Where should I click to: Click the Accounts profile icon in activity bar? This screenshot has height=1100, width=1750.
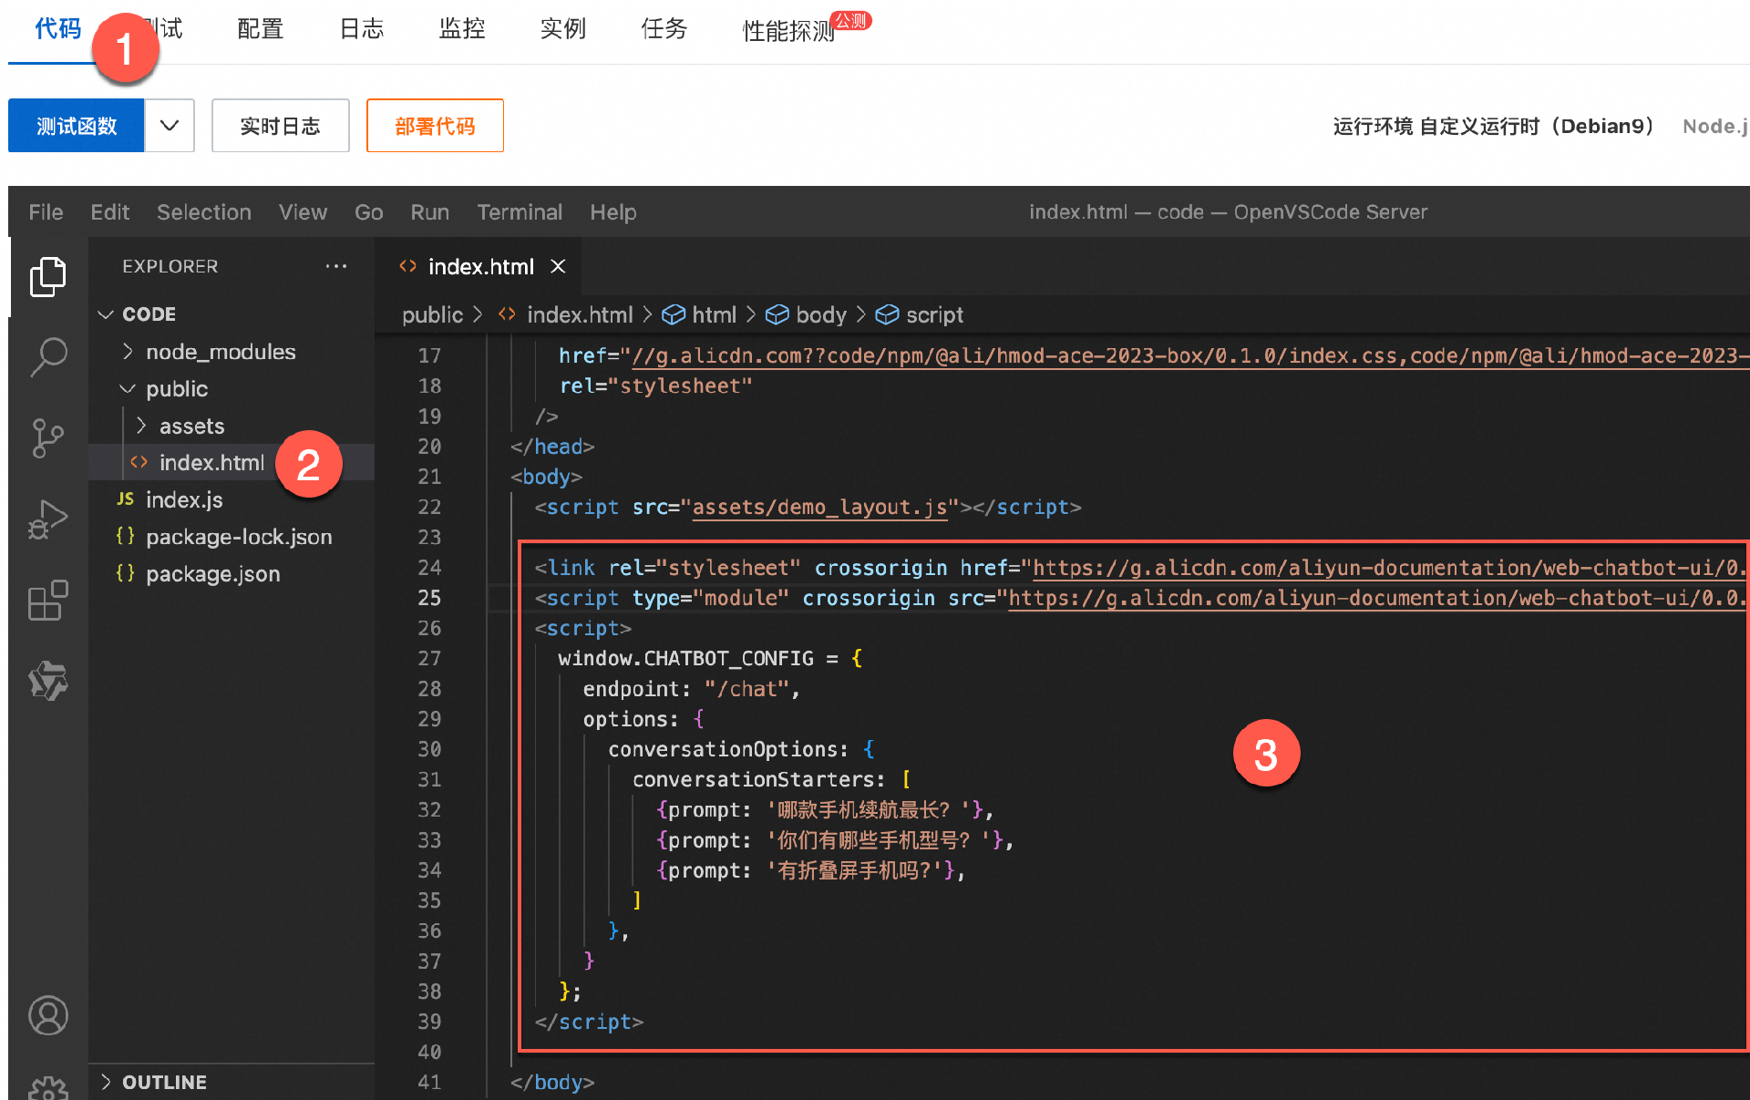[x=47, y=1015]
